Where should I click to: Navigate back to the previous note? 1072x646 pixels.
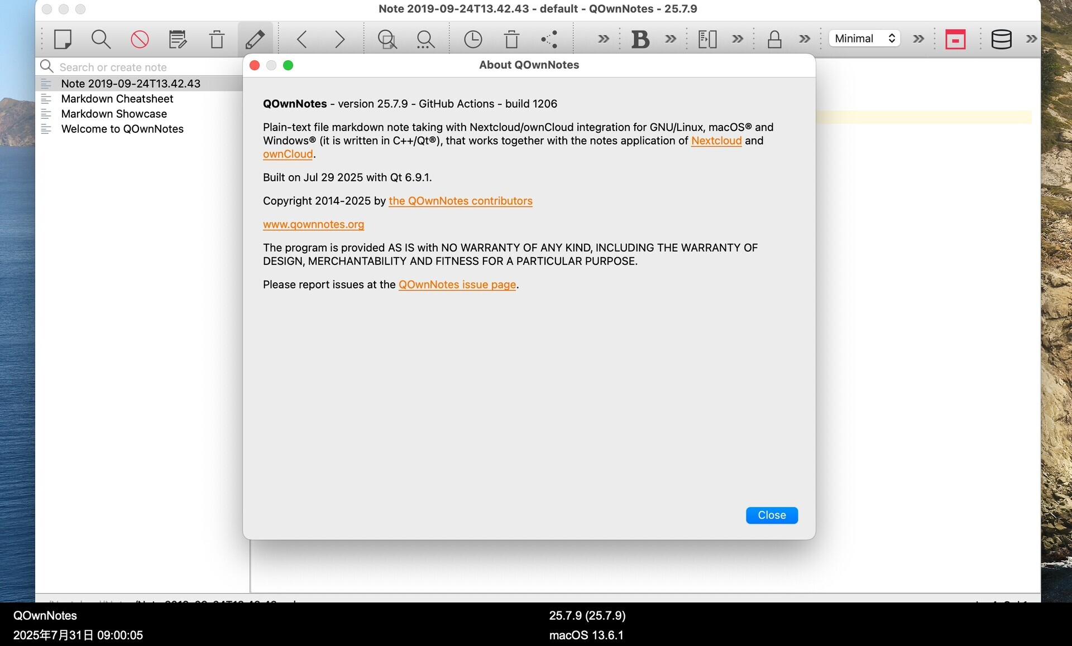(x=302, y=39)
